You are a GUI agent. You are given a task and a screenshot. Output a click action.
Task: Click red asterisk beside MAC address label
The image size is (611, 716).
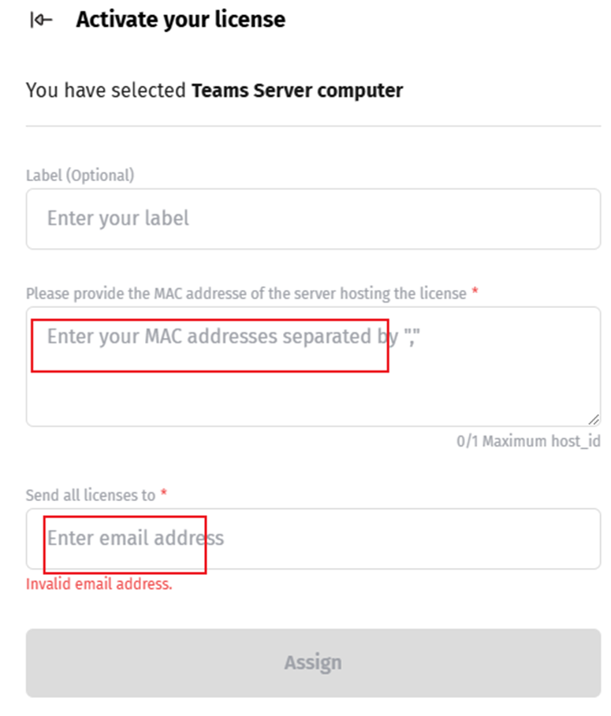475,292
